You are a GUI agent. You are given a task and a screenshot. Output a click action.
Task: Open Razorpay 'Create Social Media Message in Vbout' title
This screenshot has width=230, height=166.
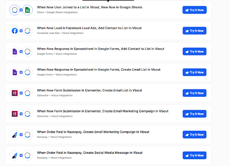(90, 152)
